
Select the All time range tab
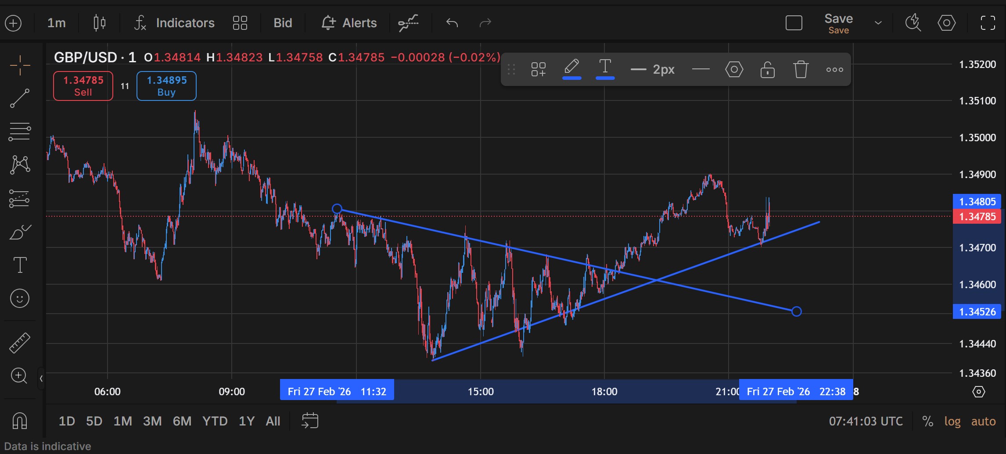(x=273, y=421)
